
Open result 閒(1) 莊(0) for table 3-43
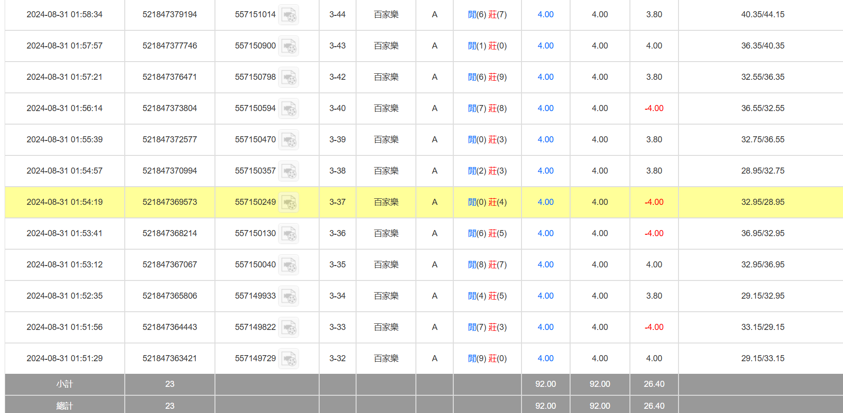pos(487,46)
